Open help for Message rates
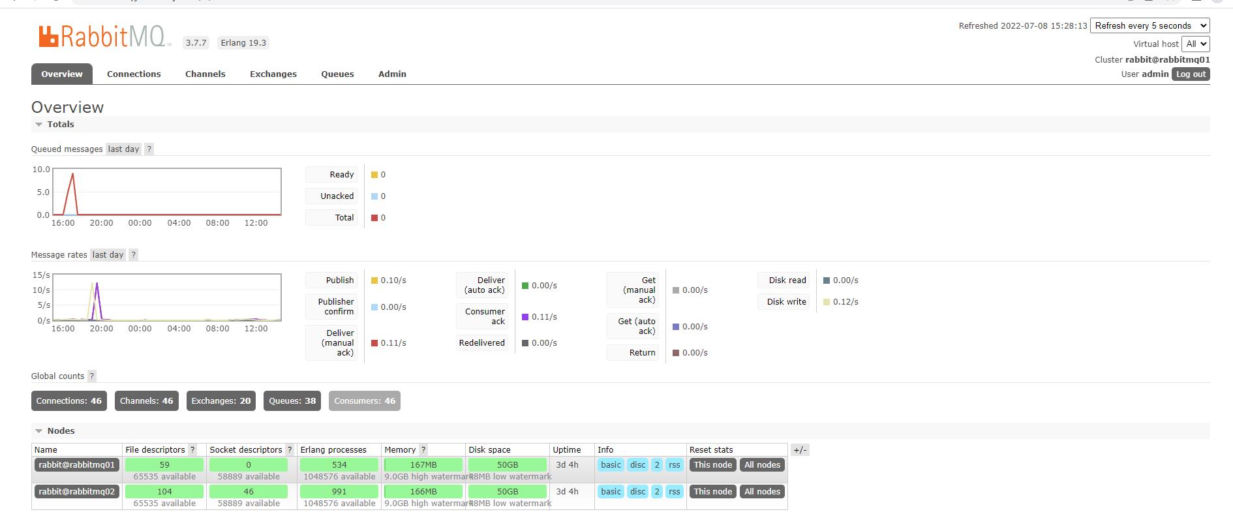This screenshot has width=1233, height=514. pos(133,254)
